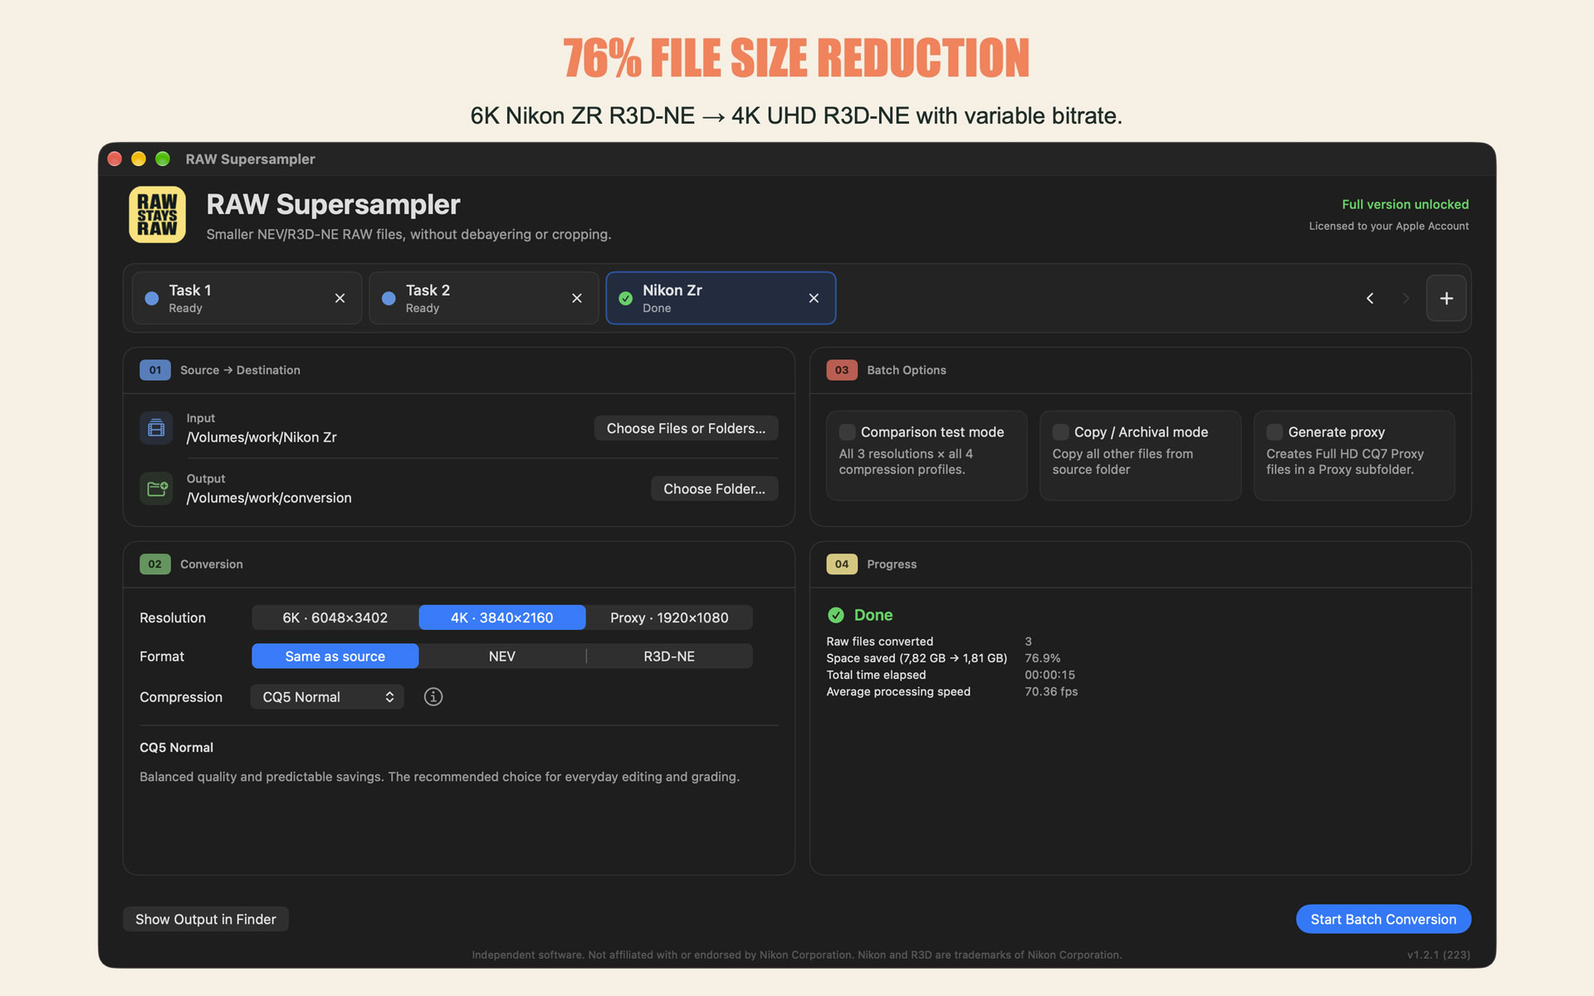The height and width of the screenshot is (996, 1594).
Task: Add a new task with plus button
Action: 1446,298
